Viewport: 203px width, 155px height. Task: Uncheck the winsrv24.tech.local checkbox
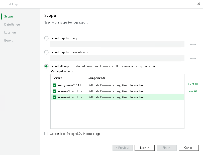(54, 97)
